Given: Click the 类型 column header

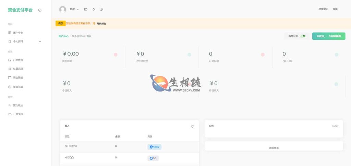Looking at the screenshot, I should click(67, 137).
